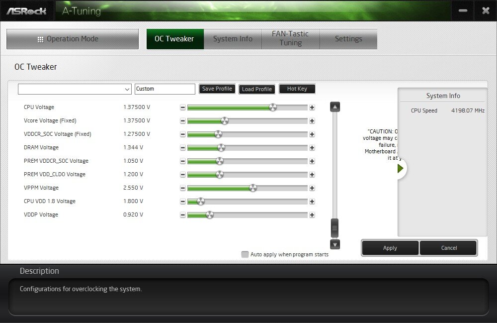This screenshot has height=323, width=497.
Task: Enable Auto apply when program starts
Action: (245, 254)
